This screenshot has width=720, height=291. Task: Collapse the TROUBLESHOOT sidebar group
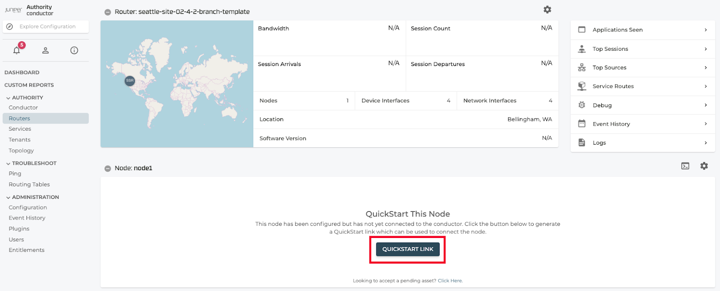point(8,163)
